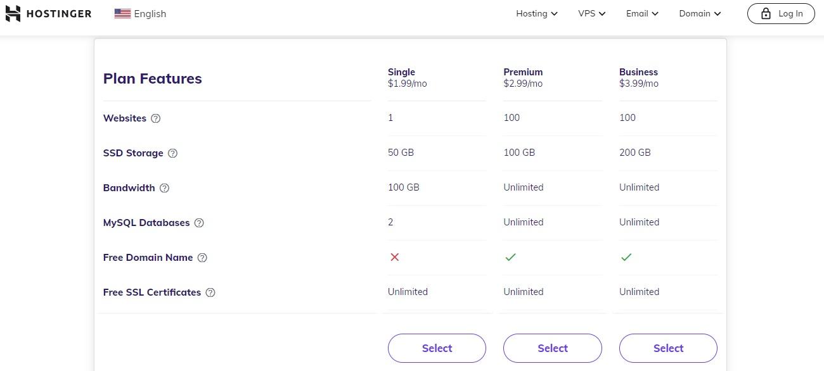Expand the Hosting dropdown menu
The image size is (824, 371).
(x=536, y=13)
